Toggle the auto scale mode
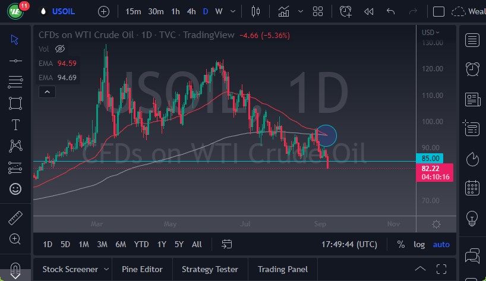486x281 pixels. [441, 244]
